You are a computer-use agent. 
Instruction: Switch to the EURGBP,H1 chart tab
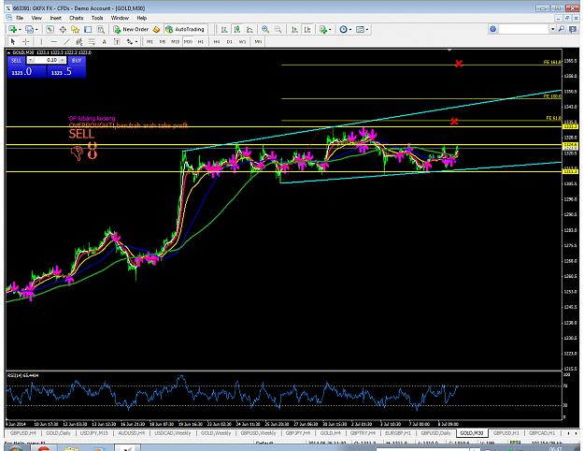(x=398, y=433)
